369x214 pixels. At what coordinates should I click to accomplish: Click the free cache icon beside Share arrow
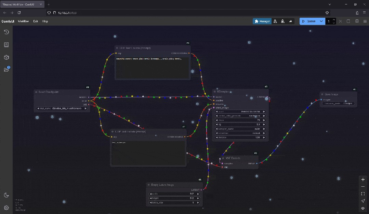pyautogui.click(x=282, y=21)
